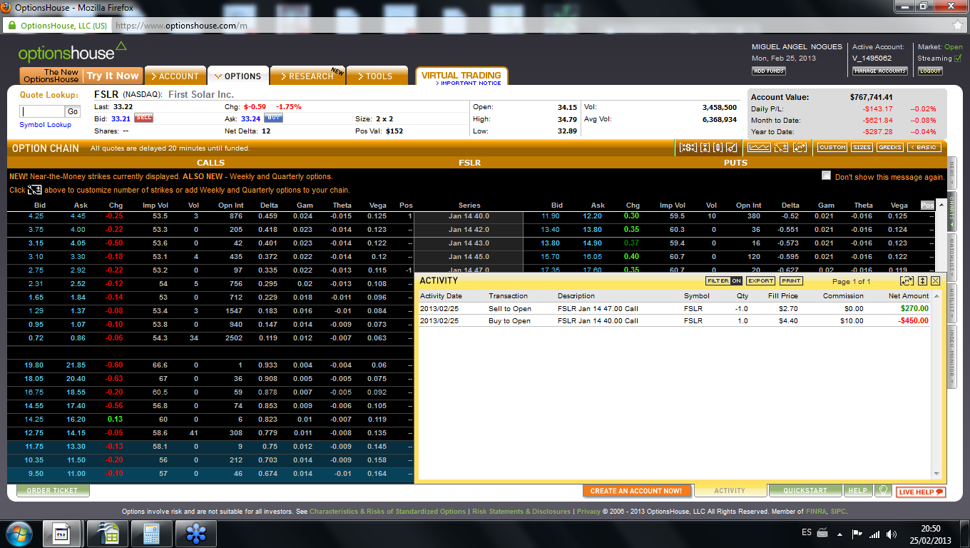Screen dimensions: 970x548
Task: Open Characteristics & Risks of Standardized Options link
Action: pos(387,512)
